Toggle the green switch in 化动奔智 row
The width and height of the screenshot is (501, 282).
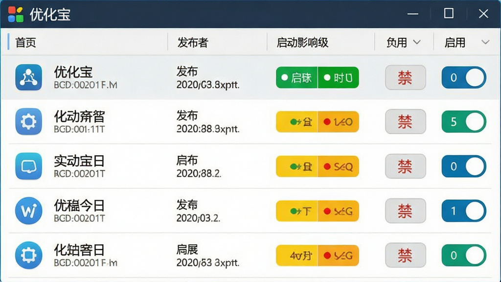[x=464, y=121]
